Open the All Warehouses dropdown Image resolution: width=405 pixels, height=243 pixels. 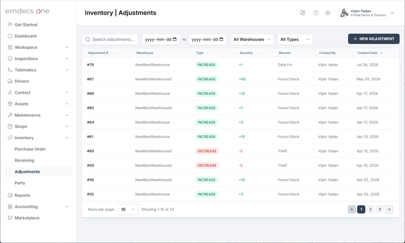[252, 39]
